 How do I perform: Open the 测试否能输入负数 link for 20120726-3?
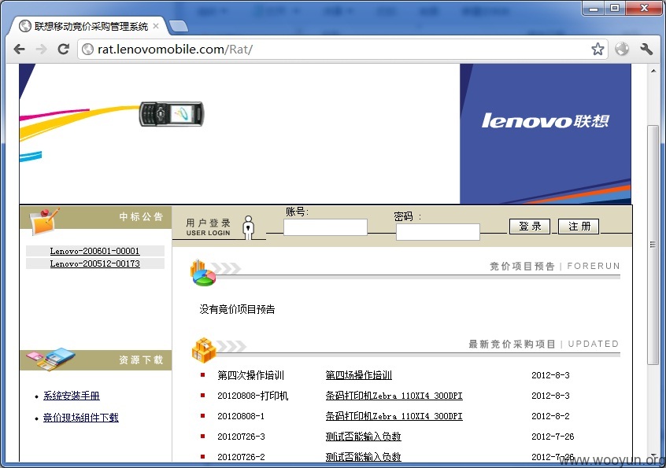(363, 437)
